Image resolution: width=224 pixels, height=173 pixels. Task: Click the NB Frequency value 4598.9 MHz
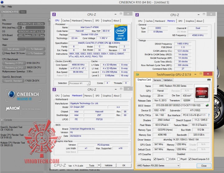pyautogui.click(x=198, y=35)
